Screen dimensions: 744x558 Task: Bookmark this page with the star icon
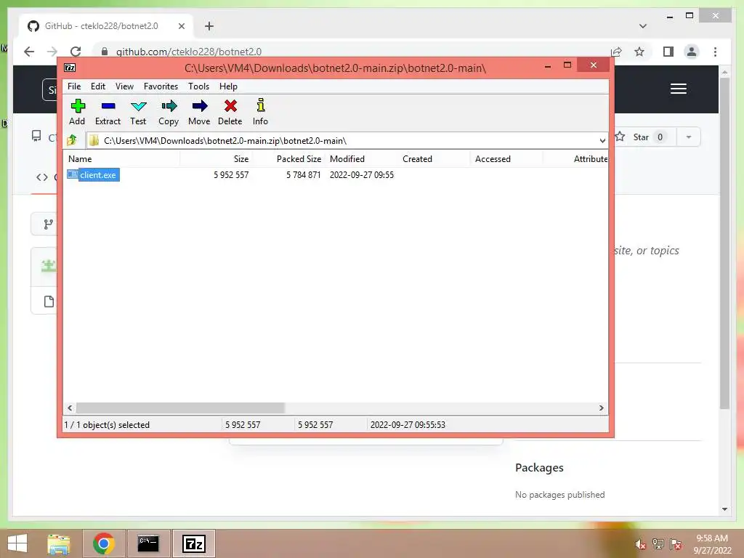pyautogui.click(x=639, y=52)
